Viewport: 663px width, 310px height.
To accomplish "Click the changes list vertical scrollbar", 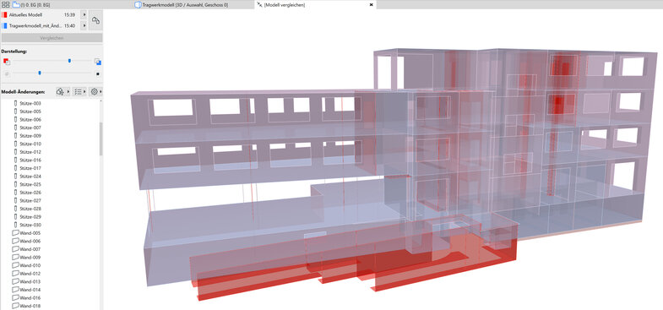I will (101, 139).
